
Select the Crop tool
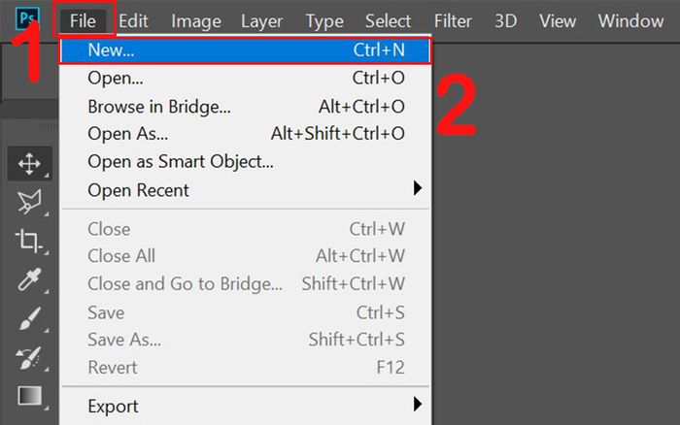tap(28, 241)
